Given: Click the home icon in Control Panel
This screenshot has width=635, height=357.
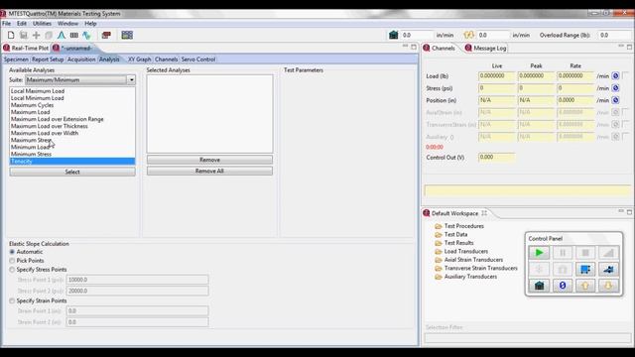Looking at the screenshot, I should (x=539, y=286).
